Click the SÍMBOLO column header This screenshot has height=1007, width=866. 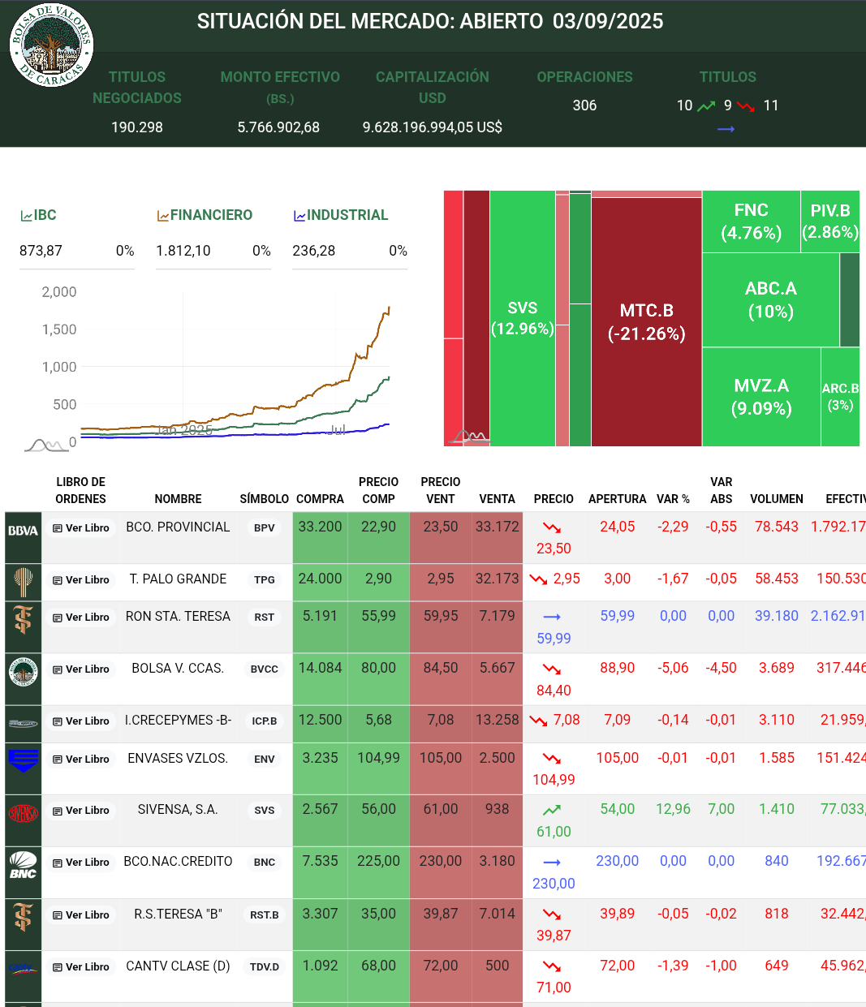point(265,499)
